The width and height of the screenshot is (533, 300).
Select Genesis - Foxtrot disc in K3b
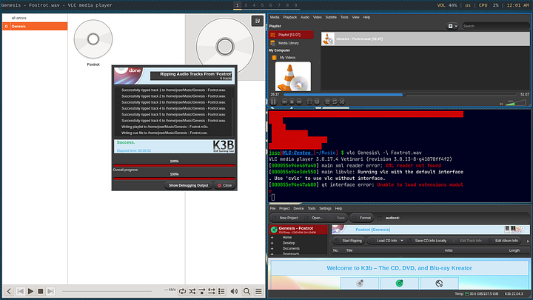pos(299,230)
